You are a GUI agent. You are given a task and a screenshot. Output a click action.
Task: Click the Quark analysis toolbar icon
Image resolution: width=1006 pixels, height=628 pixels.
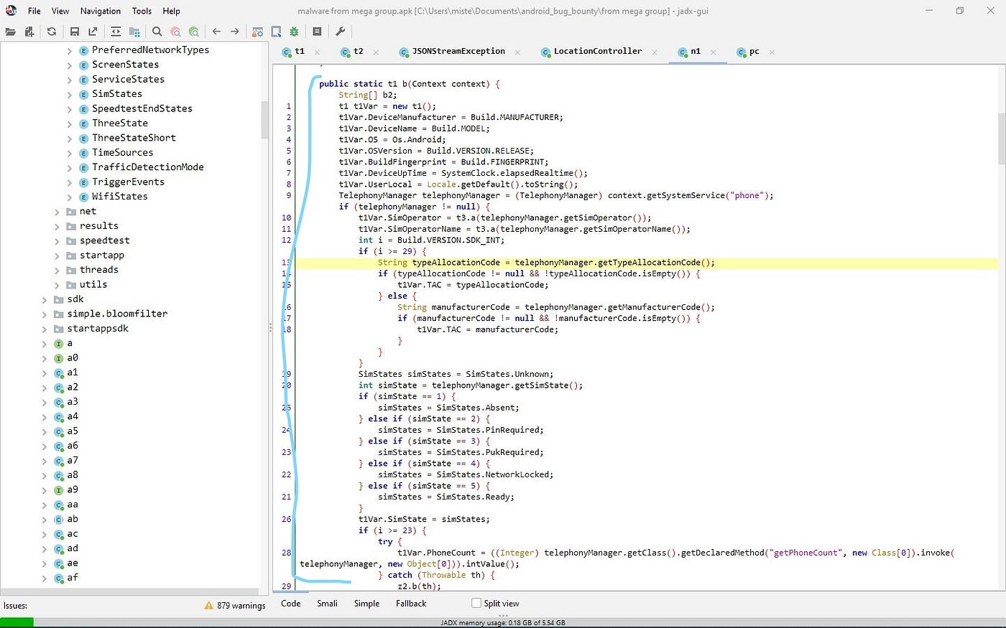point(276,32)
